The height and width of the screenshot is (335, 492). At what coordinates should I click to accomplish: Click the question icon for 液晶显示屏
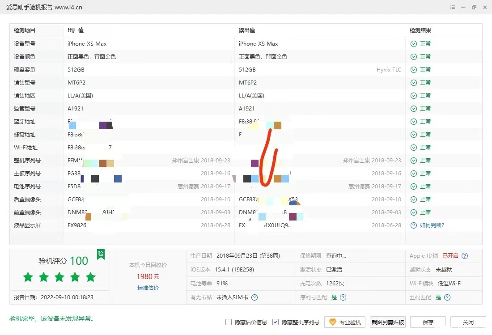pos(414,225)
